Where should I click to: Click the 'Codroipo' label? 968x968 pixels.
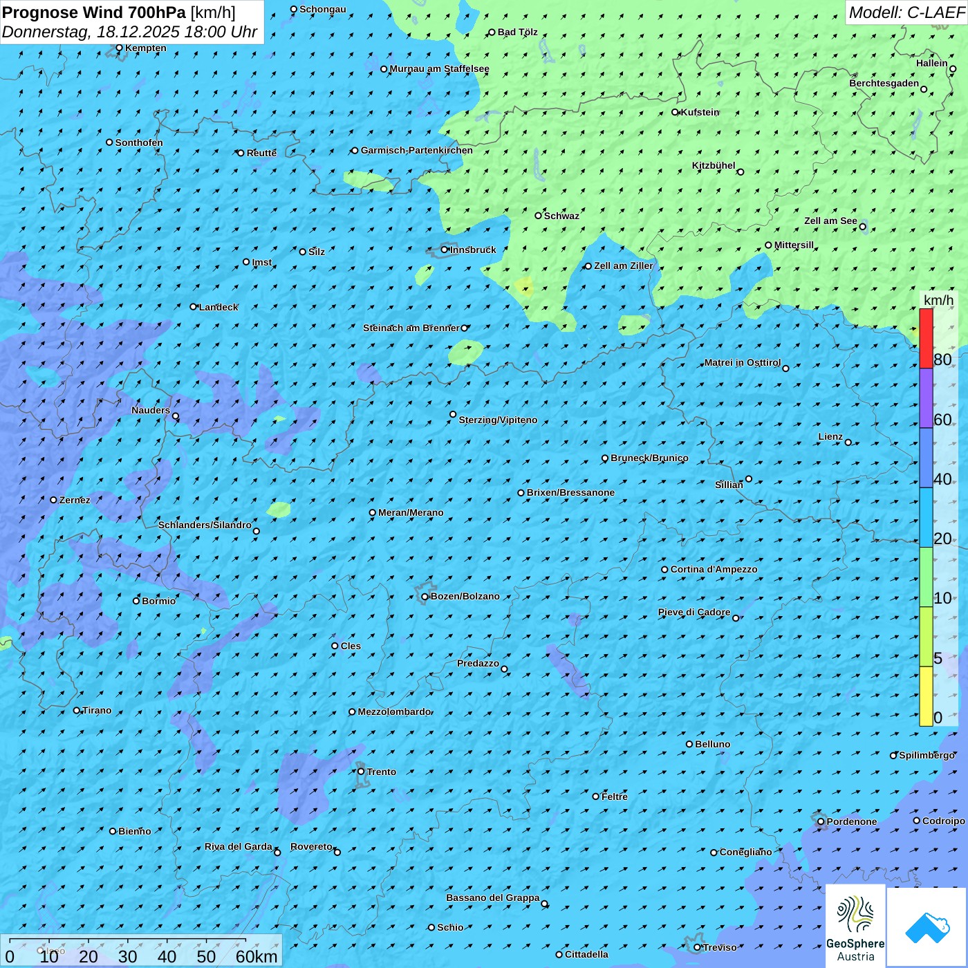[944, 821]
